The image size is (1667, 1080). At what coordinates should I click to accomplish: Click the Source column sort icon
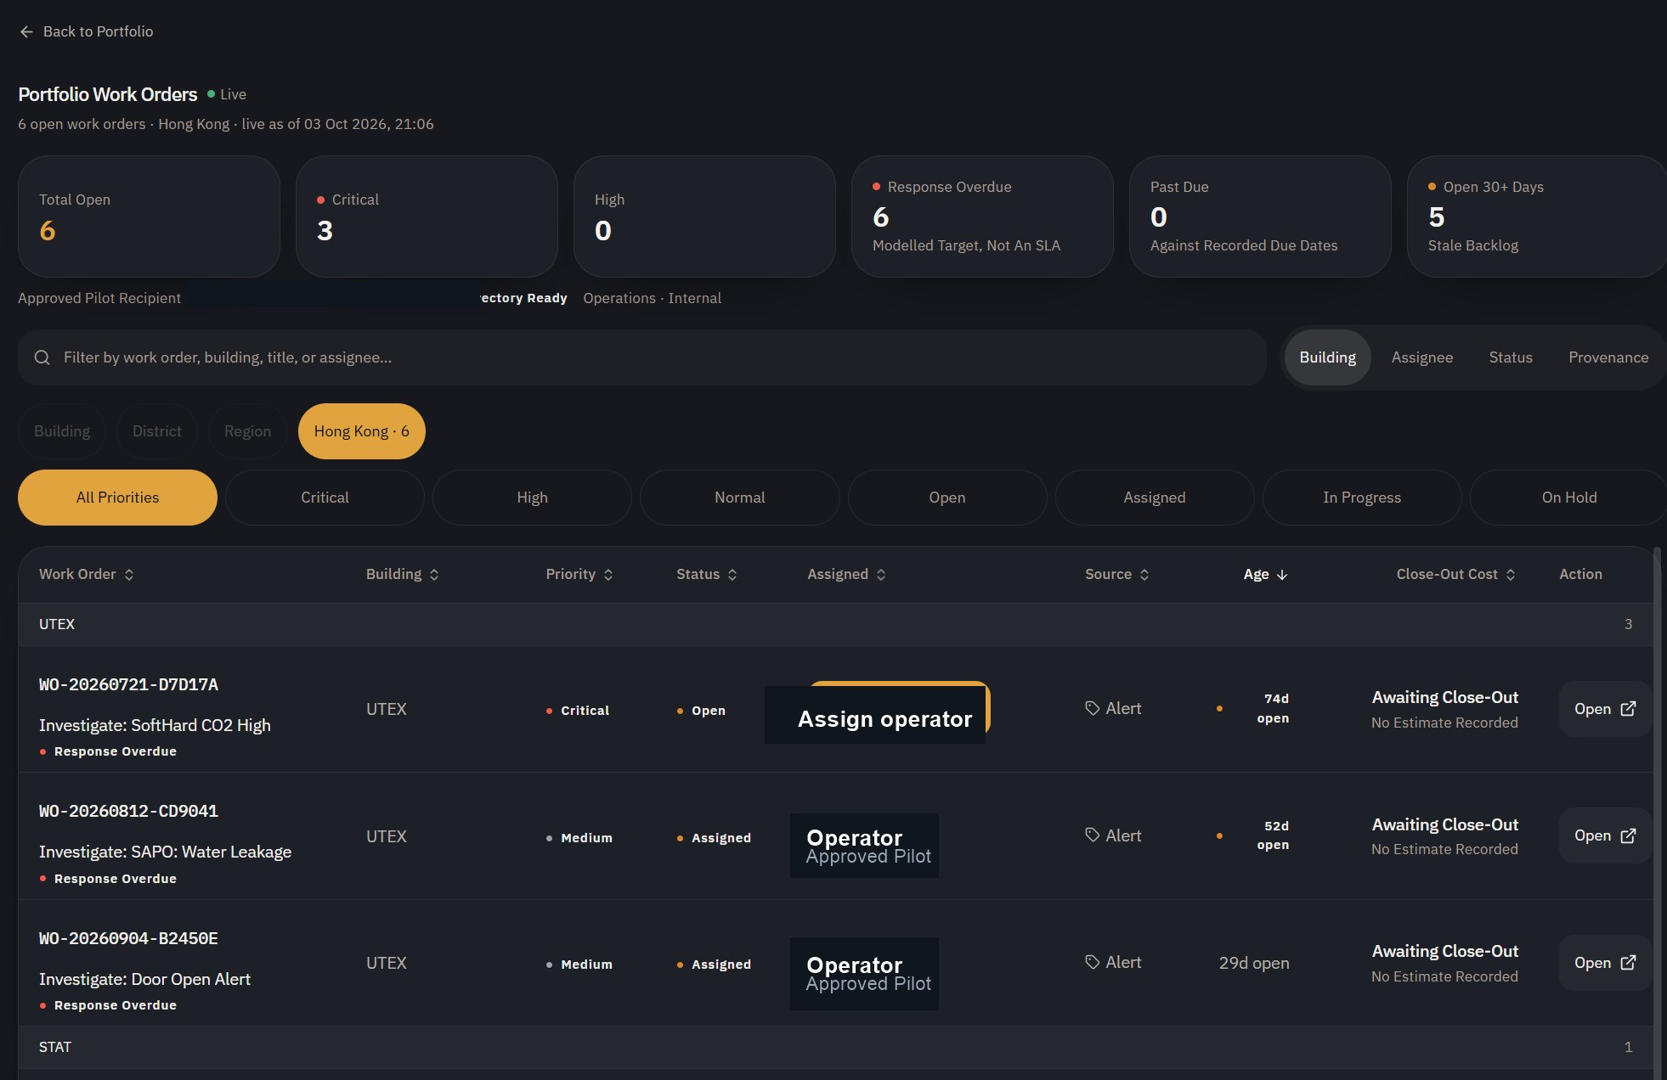[1144, 575]
